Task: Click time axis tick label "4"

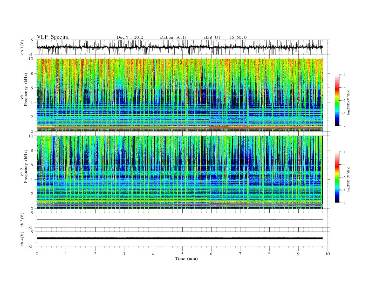Action: (x=153, y=254)
